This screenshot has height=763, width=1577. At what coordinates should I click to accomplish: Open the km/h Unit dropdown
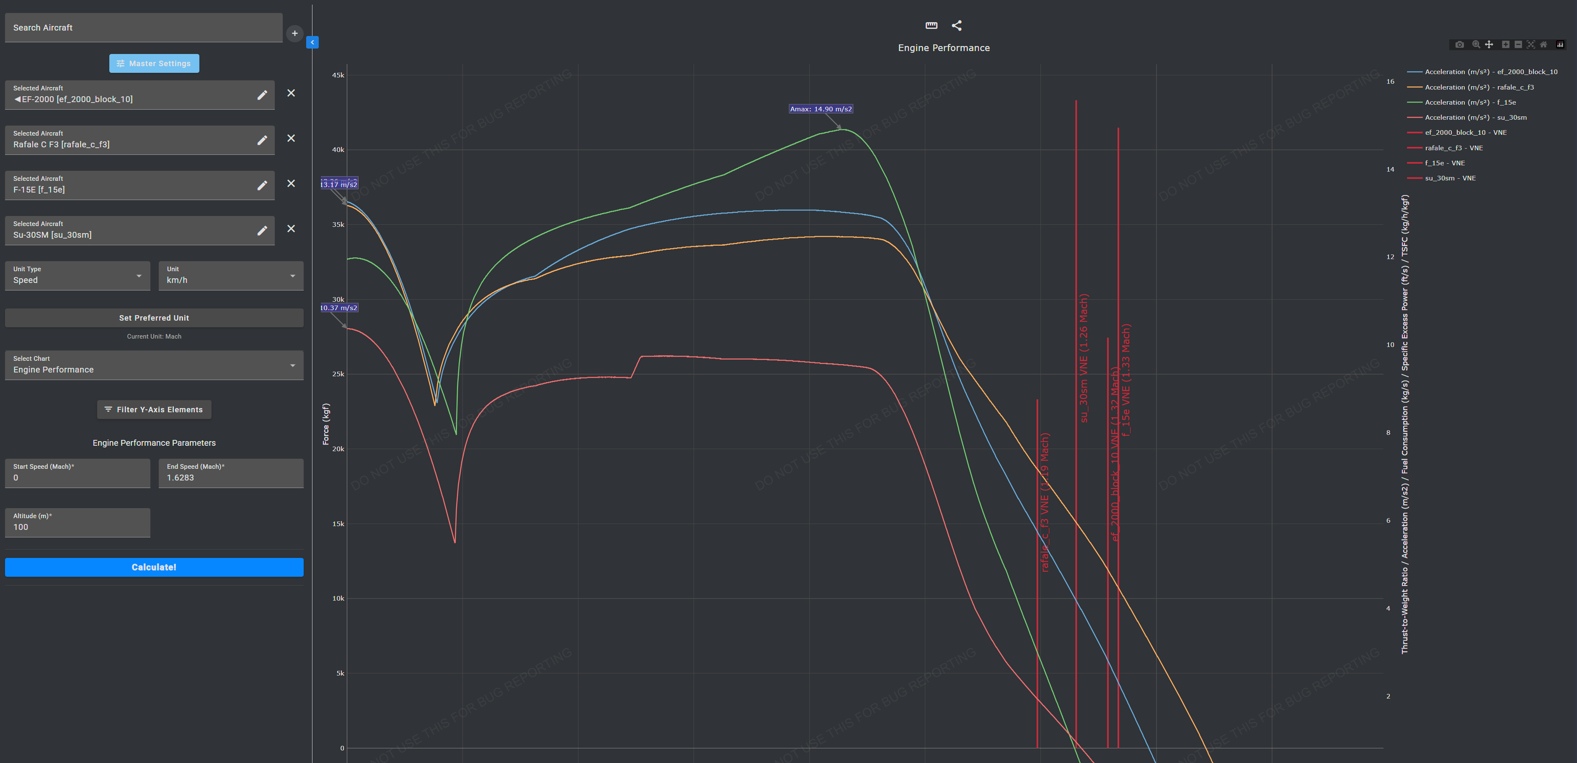[x=231, y=276]
